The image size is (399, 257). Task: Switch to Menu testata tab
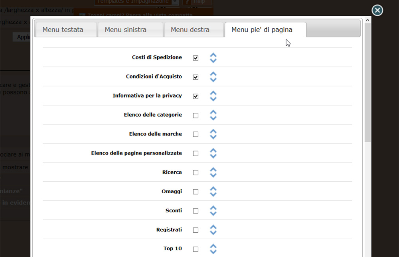point(66,29)
